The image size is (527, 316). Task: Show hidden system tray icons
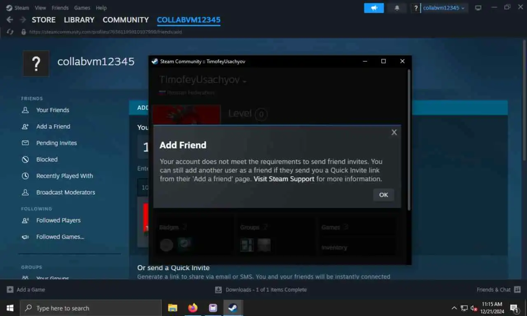pos(454,308)
